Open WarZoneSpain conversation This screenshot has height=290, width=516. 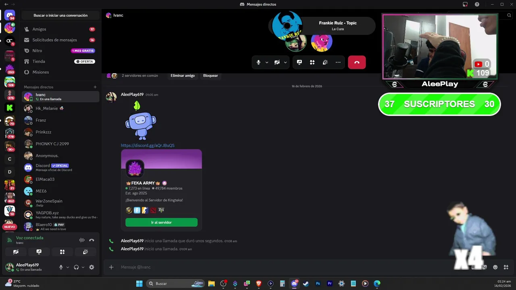[60, 203]
